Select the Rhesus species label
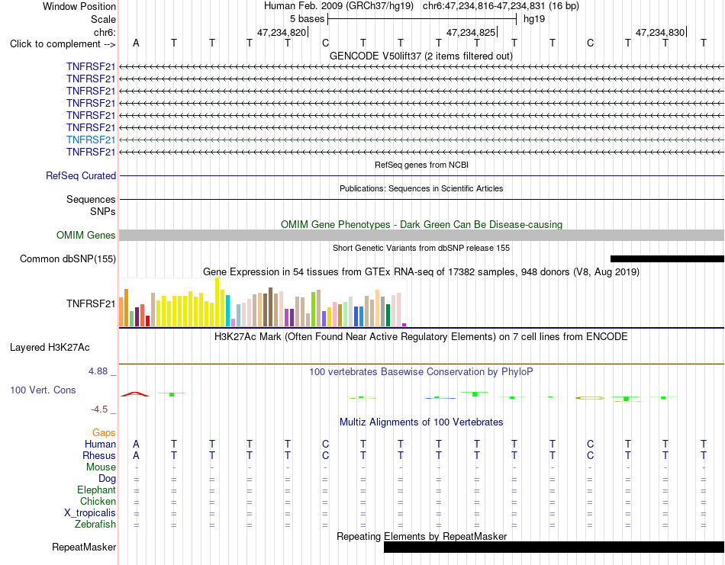 pos(99,455)
